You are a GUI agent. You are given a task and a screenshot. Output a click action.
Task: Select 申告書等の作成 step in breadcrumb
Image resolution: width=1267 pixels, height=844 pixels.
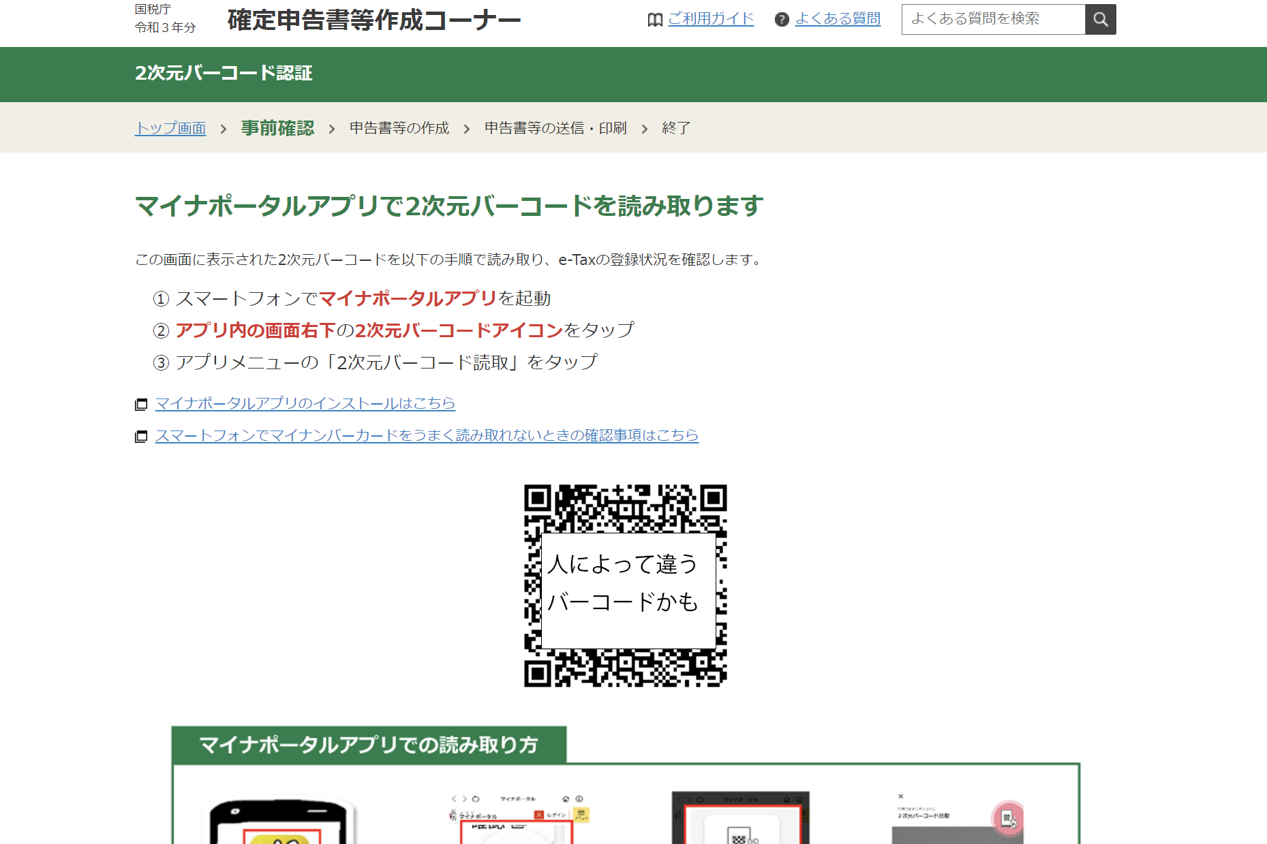[399, 128]
